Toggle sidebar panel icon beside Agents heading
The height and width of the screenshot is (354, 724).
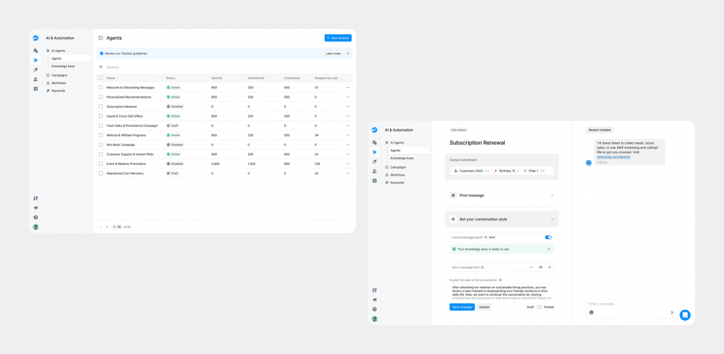[x=101, y=38]
